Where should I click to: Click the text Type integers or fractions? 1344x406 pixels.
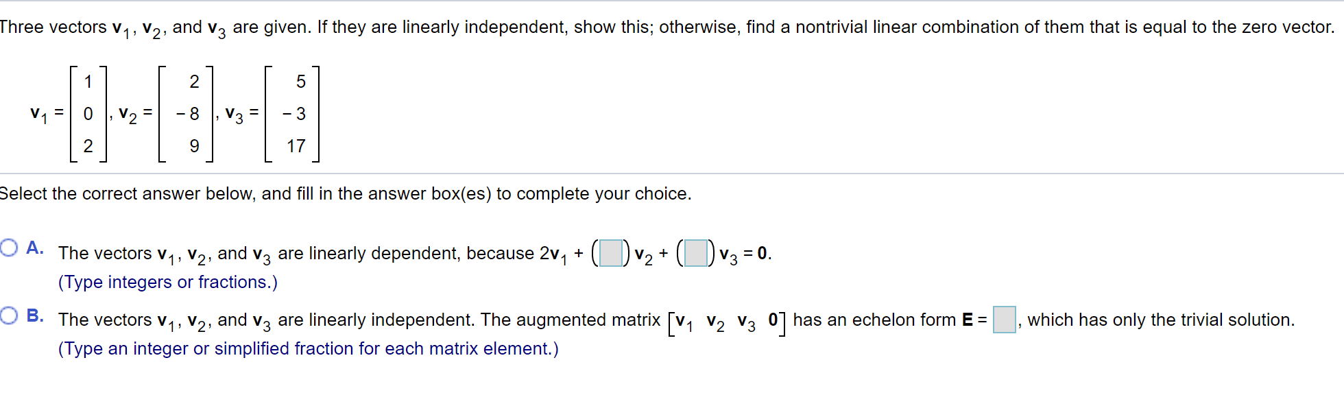pos(168,282)
